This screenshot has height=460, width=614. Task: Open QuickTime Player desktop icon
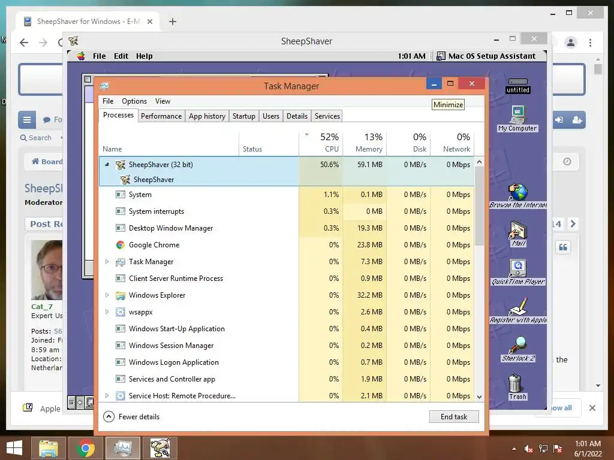click(x=517, y=273)
